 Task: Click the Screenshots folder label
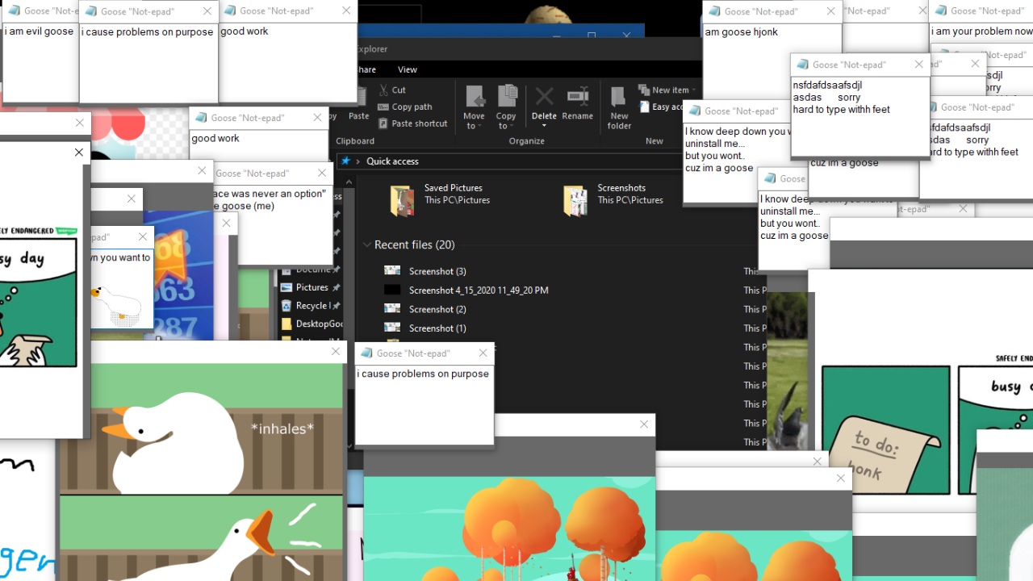621,188
